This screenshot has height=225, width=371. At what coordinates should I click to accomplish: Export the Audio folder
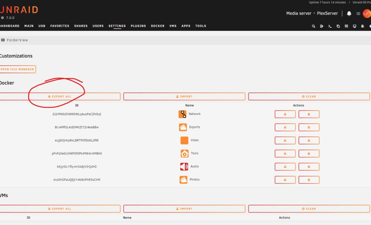click(x=285, y=166)
